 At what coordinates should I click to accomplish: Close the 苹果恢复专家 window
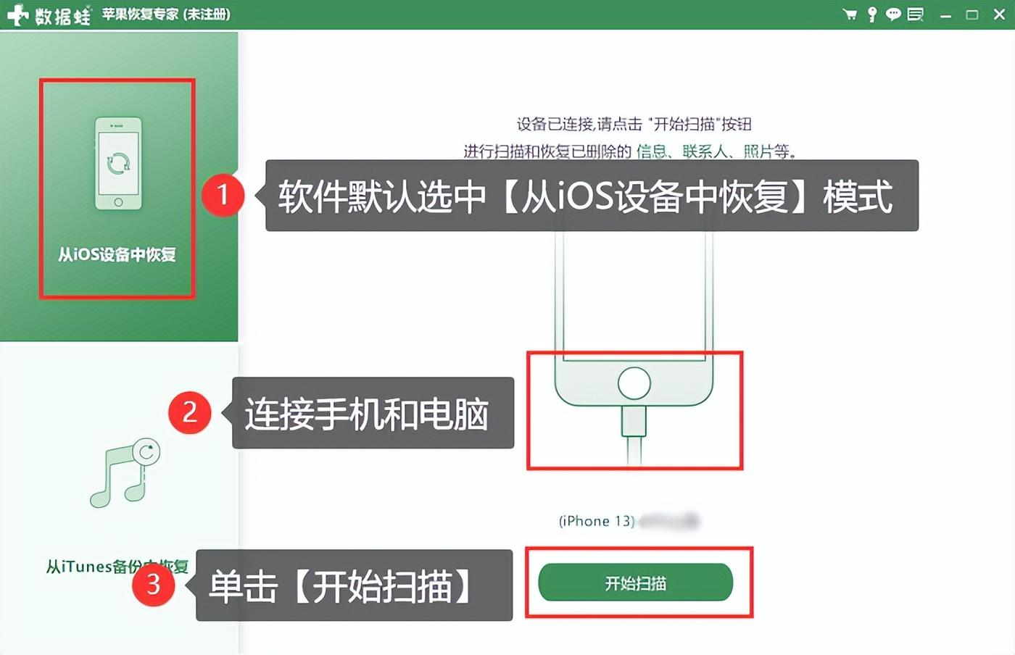point(998,14)
